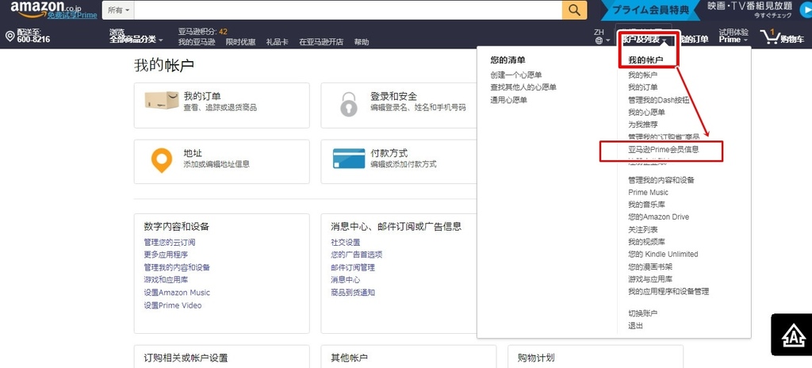The height and width of the screenshot is (368, 812).
Task: Select 管理我的Dash按钮 in the dropdown menu
Action: coord(659,99)
